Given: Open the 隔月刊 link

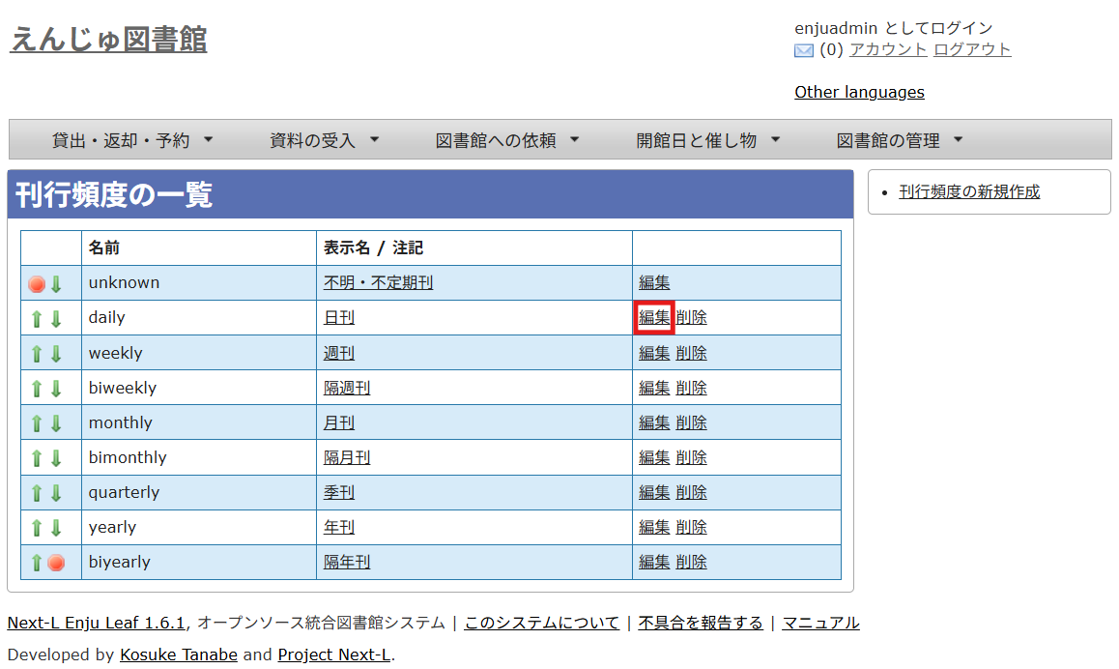Looking at the screenshot, I should [x=347, y=457].
